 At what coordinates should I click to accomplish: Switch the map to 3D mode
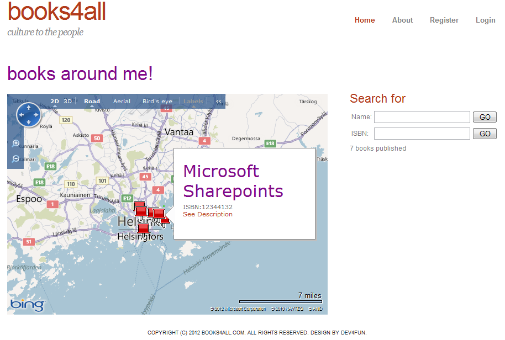[x=67, y=102]
